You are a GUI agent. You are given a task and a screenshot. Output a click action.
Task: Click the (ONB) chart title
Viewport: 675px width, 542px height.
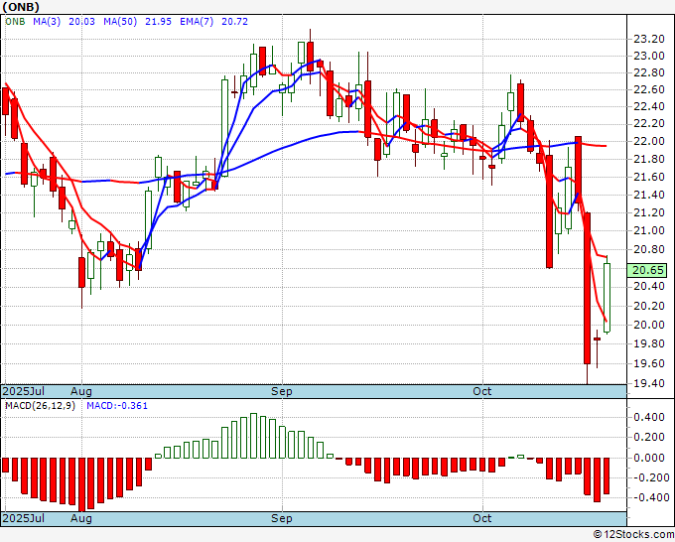[x=21, y=7]
